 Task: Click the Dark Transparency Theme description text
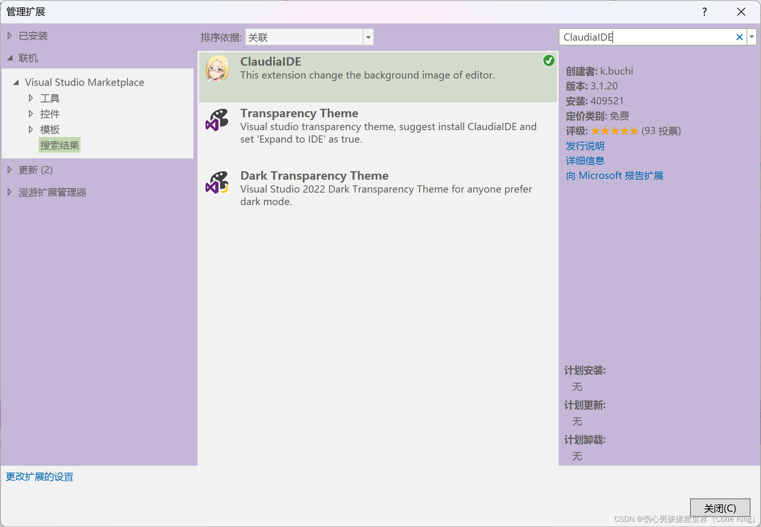[386, 195]
